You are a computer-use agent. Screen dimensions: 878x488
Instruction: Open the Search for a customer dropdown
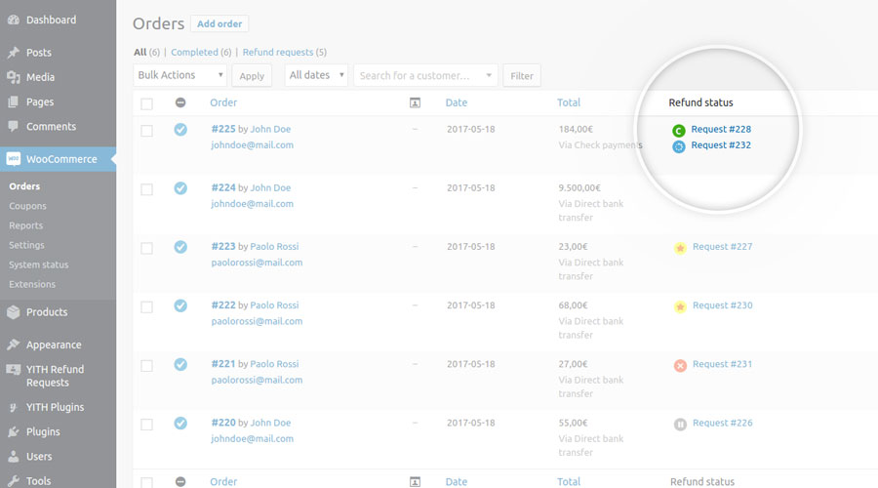click(x=425, y=75)
